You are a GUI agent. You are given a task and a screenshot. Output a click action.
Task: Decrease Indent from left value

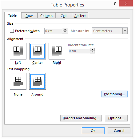pos(92,52)
